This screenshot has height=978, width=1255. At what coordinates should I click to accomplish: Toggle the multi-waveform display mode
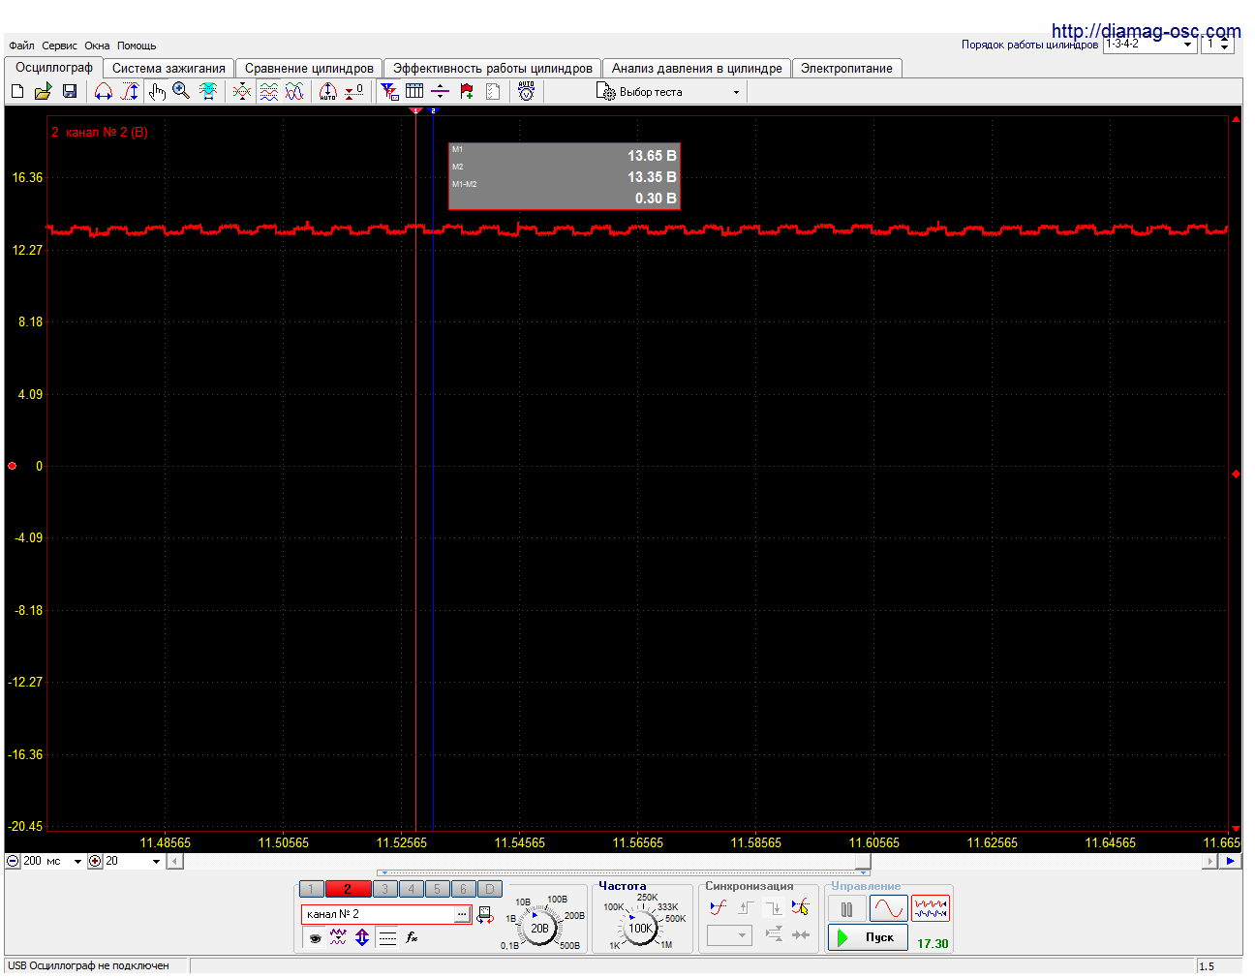click(931, 908)
